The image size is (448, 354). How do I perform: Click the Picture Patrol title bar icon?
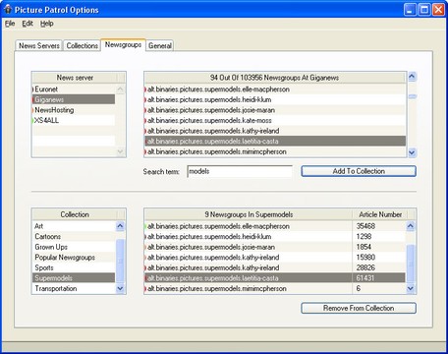point(8,9)
